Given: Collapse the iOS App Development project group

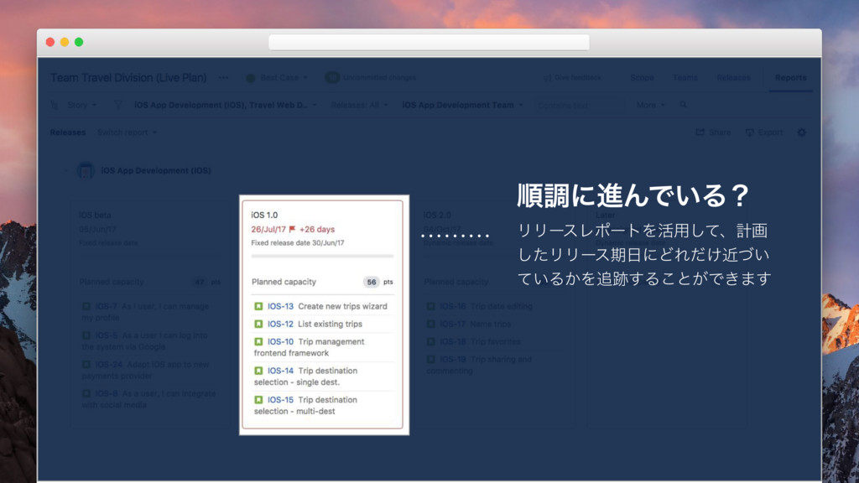Looking at the screenshot, I should [65, 171].
